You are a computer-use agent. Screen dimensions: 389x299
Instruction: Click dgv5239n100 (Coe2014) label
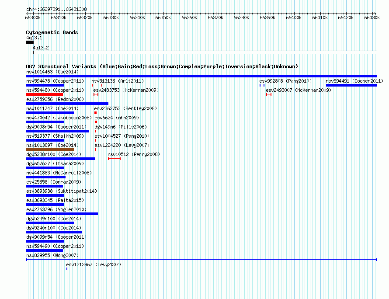click(54, 219)
